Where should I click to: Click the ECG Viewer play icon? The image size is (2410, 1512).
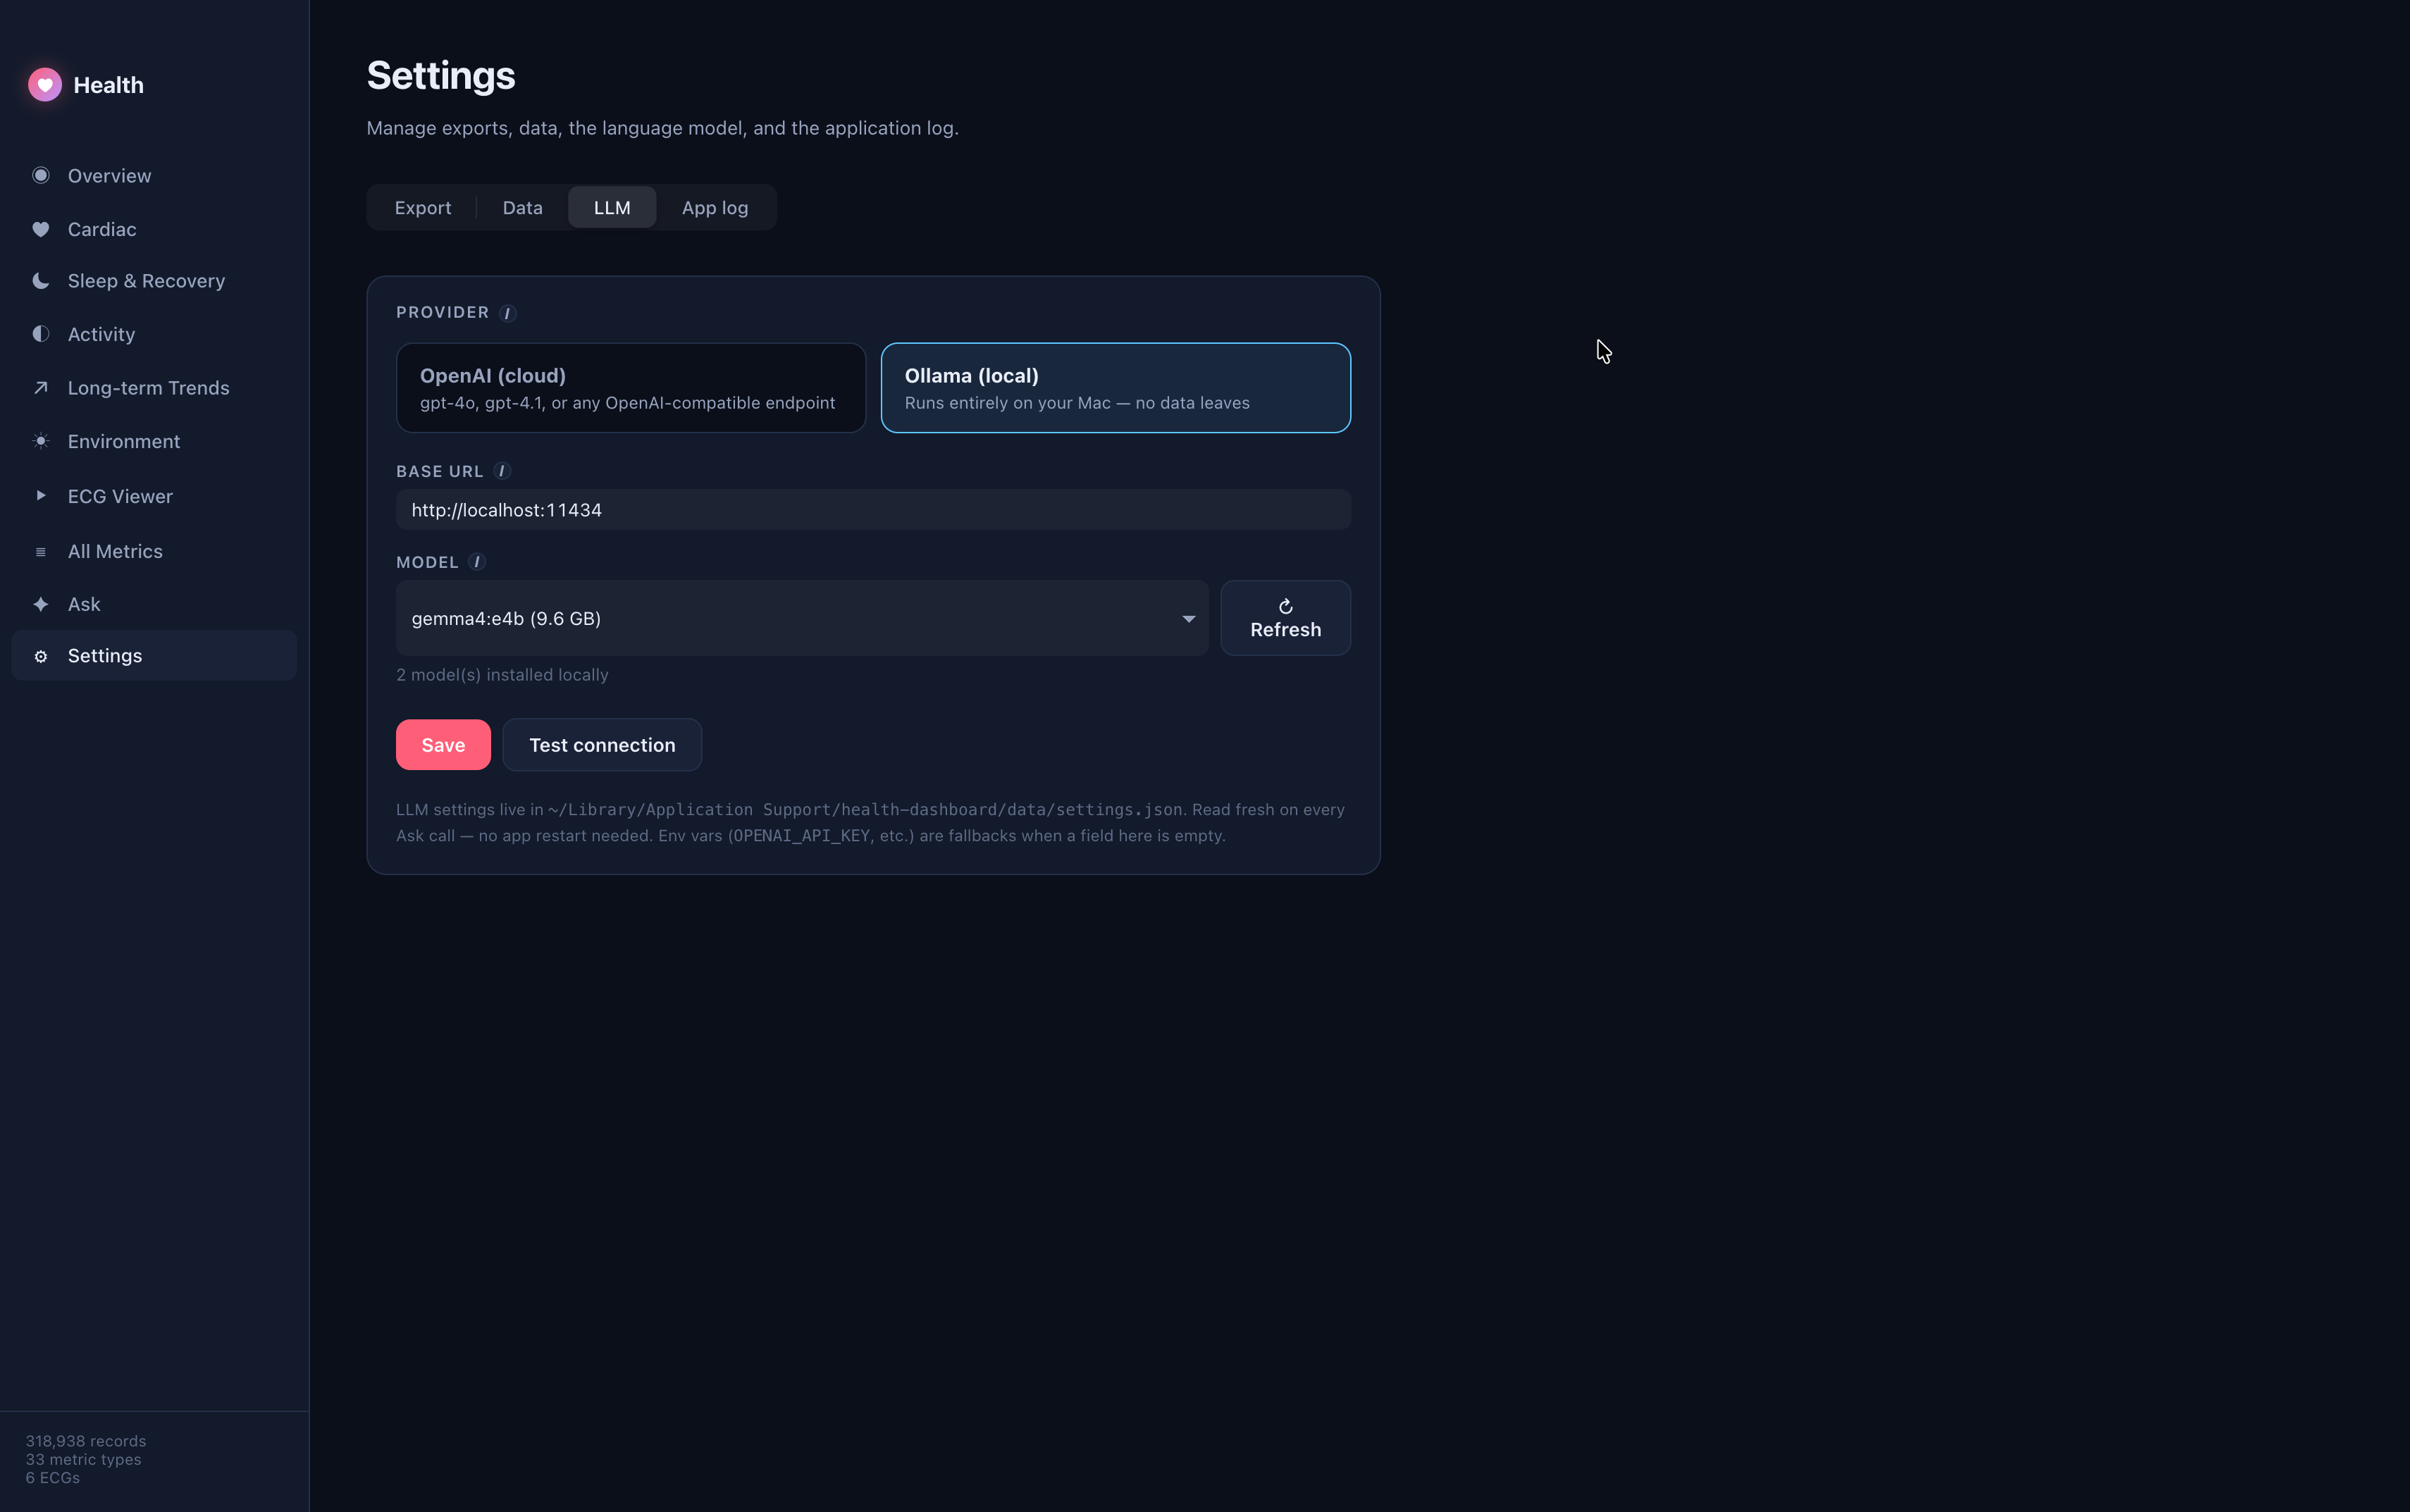click(x=41, y=495)
